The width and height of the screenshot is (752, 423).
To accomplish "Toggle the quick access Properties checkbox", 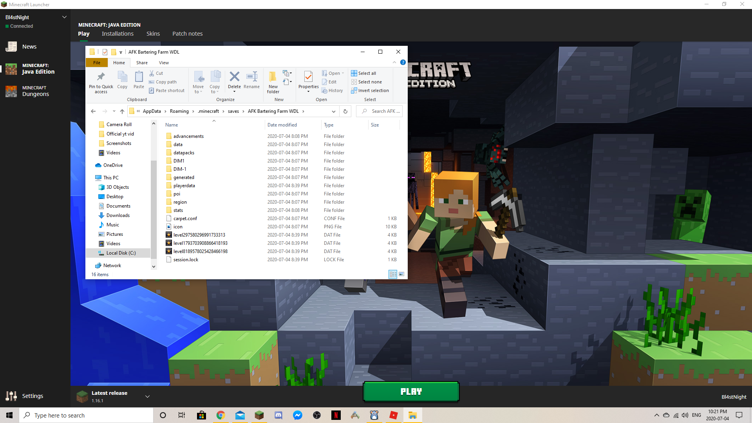I will click(105, 52).
